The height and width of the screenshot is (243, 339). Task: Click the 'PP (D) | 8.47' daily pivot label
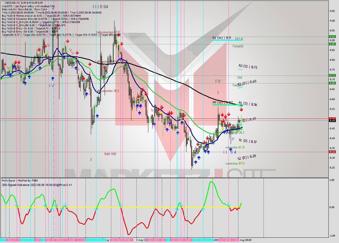[x=247, y=120]
